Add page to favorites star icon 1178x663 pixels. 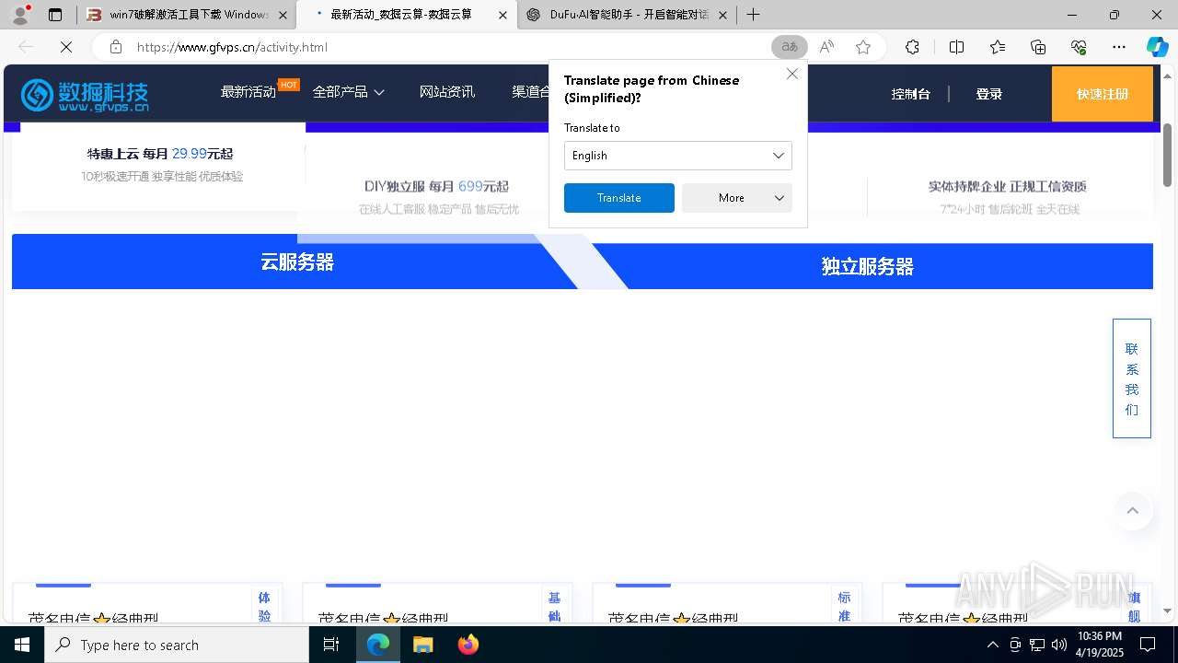point(863,47)
